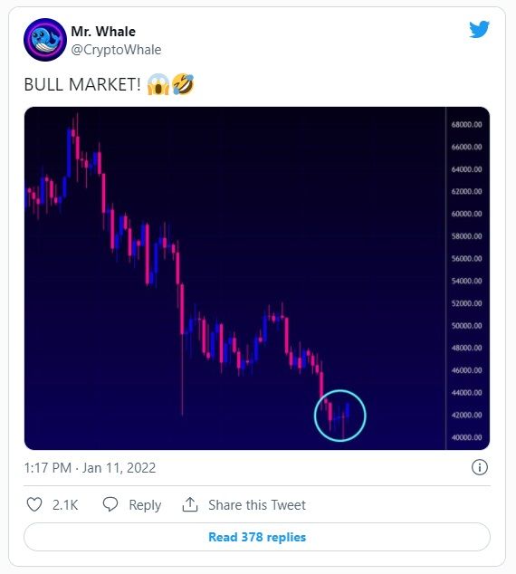The width and height of the screenshot is (516, 574).
Task: Click the Twitter bird logo
Action: point(479,29)
